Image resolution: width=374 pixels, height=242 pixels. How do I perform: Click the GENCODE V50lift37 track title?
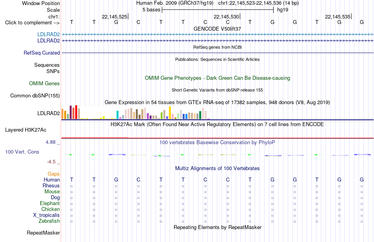[x=217, y=29]
